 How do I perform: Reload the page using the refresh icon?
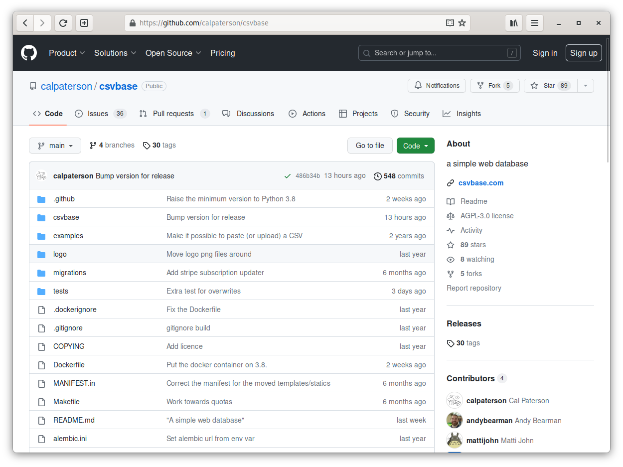63,23
